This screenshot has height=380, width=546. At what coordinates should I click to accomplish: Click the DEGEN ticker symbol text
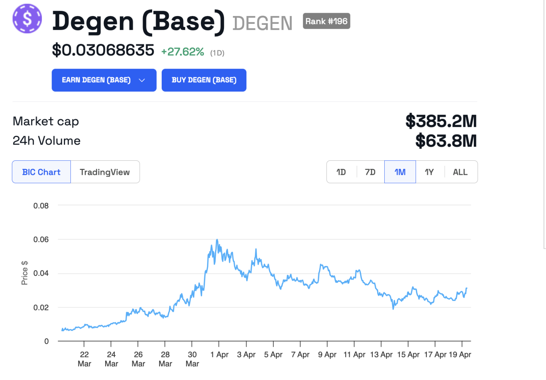click(263, 23)
